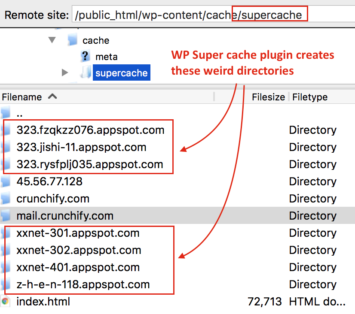Screen dimensions: 355x314
Task: Click the Directory filetype cell for 323.rysfplj035.appspot.com
Action: coord(312,164)
